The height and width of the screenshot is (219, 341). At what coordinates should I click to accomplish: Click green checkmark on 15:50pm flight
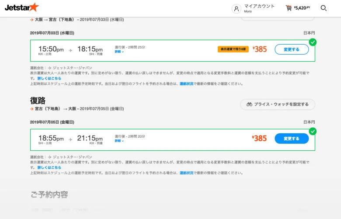point(313,42)
